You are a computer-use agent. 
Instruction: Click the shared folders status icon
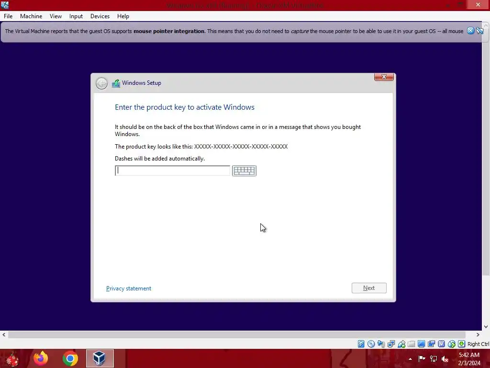(411, 344)
